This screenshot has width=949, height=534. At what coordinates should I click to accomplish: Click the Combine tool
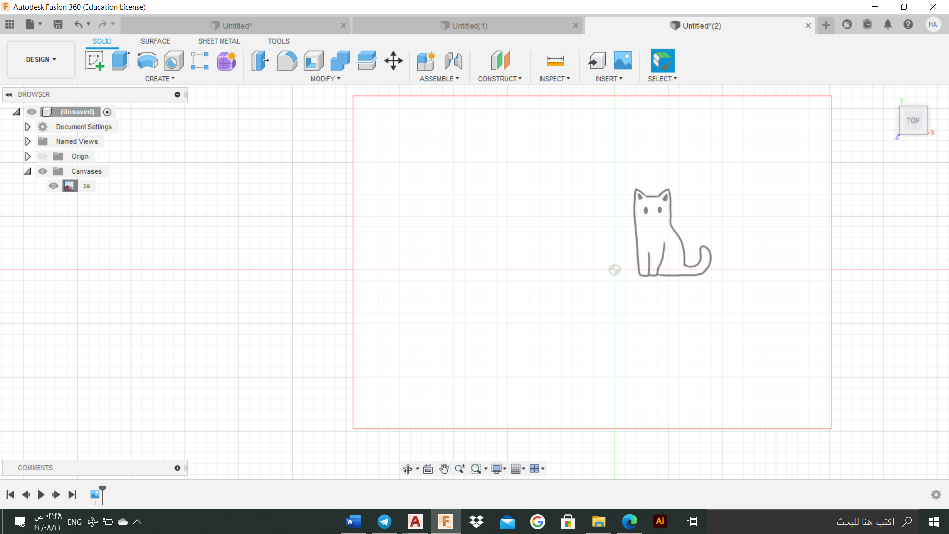point(340,61)
